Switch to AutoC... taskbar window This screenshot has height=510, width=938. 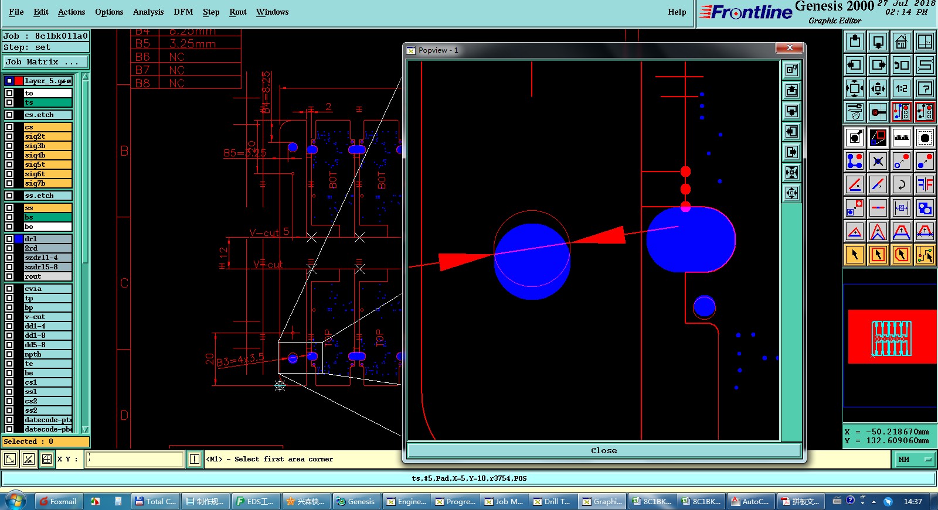pos(750,502)
